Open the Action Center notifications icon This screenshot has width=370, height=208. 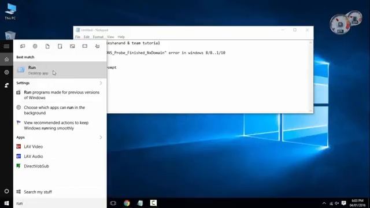pyautogui.click(x=344, y=203)
